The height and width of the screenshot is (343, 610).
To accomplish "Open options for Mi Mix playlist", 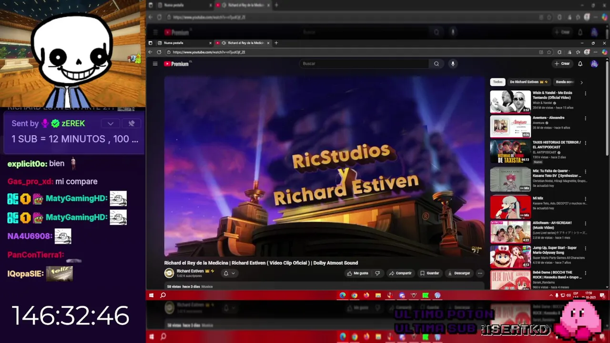I will 585,199.
